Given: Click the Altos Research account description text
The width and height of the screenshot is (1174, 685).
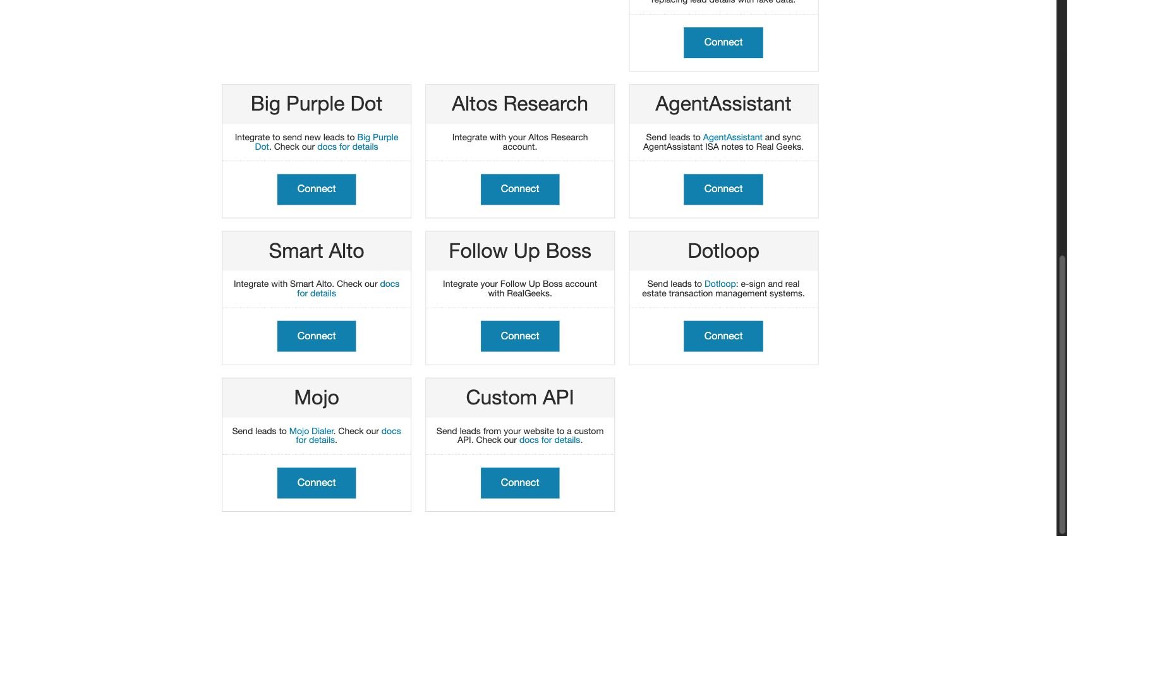Looking at the screenshot, I should tap(519, 142).
